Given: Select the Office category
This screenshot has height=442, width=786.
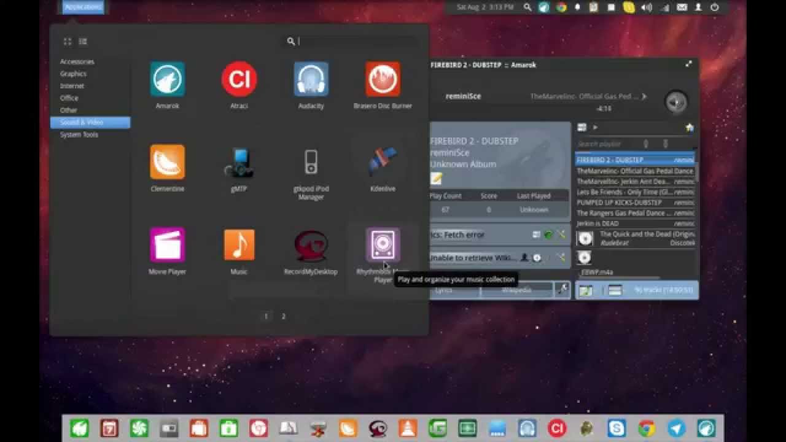Looking at the screenshot, I should coord(90,98).
